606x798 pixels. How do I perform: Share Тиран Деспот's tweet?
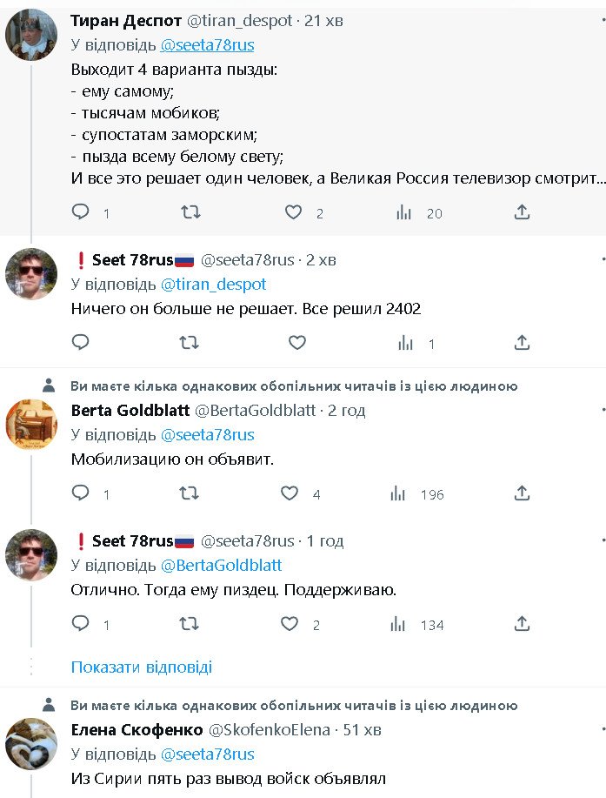pyautogui.click(x=522, y=212)
